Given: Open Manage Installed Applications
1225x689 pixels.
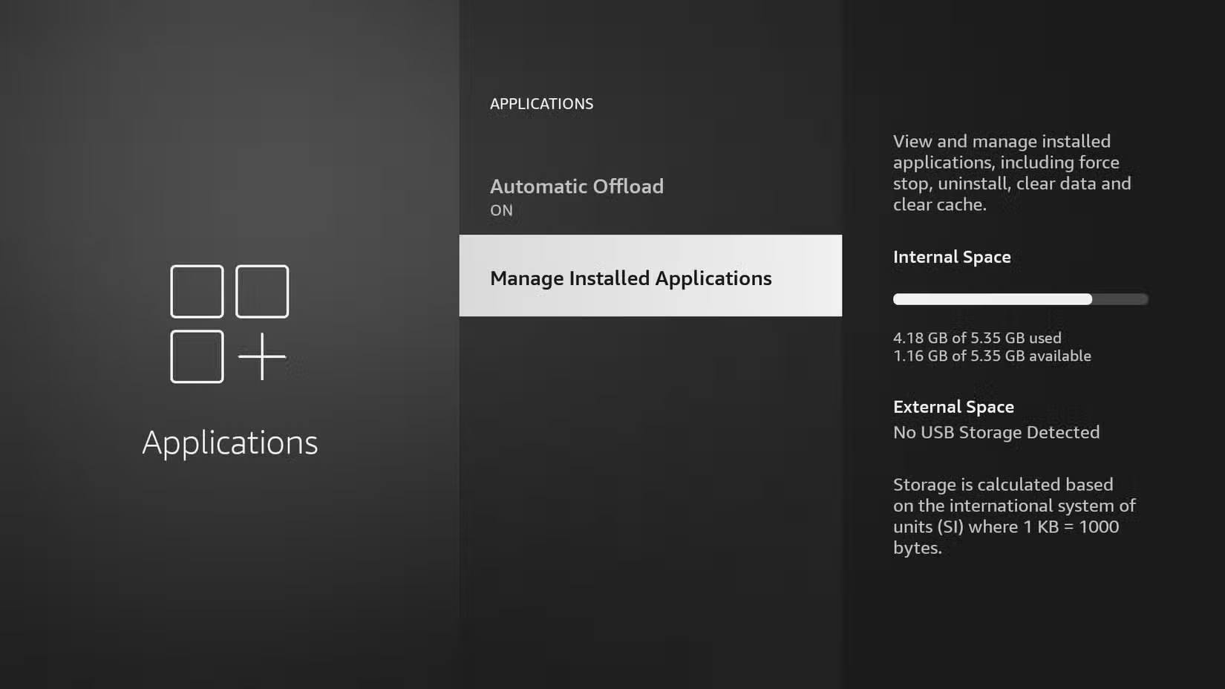Looking at the screenshot, I should (x=630, y=278).
